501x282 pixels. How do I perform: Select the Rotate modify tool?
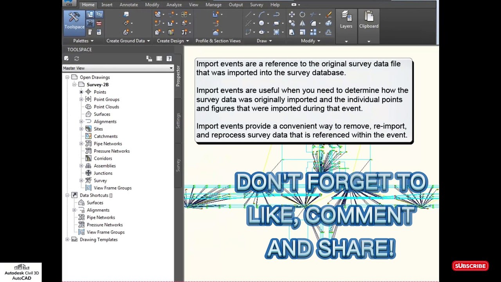click(302, 14)
